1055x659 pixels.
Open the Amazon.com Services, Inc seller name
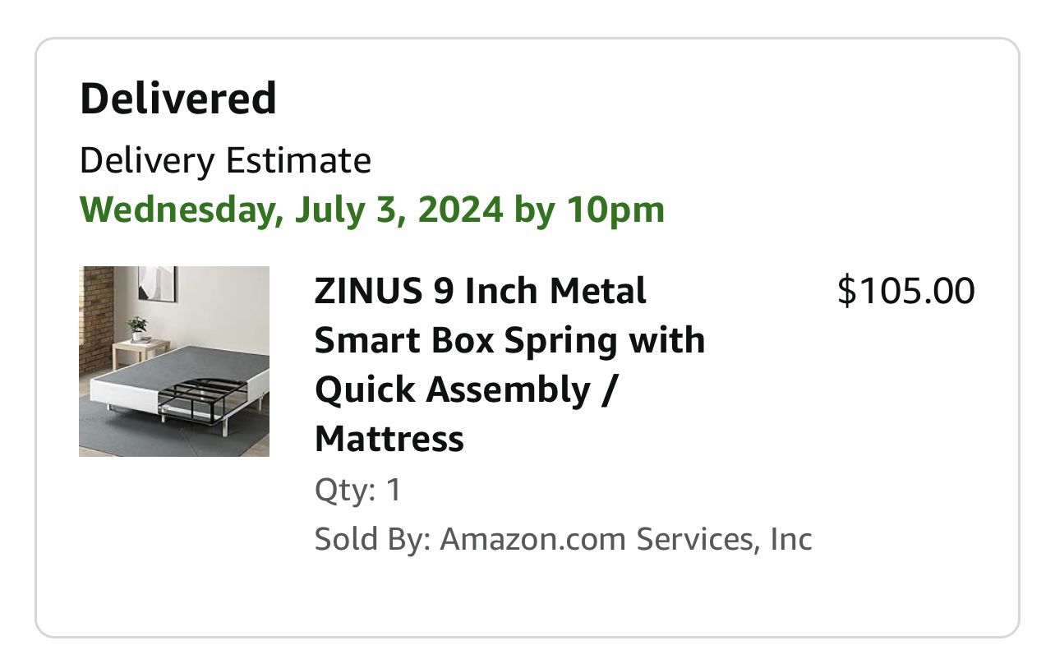pos(626,539)
